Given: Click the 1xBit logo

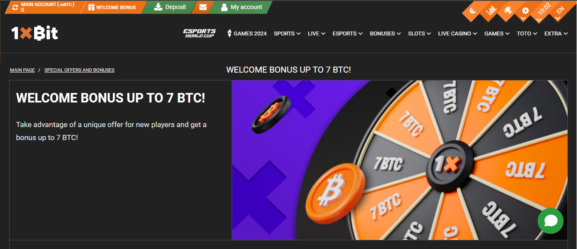Looking at the screenshot, I should point(35,33).
